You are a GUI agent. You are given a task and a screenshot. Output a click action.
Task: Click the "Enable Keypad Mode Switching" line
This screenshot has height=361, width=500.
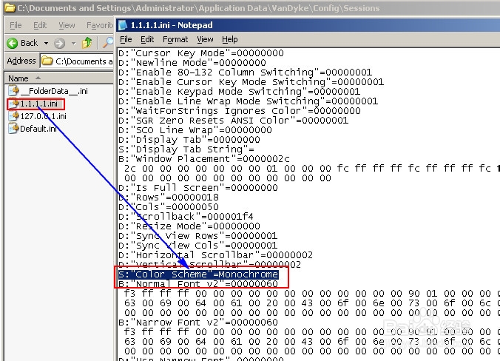click(x=239, y=91)
